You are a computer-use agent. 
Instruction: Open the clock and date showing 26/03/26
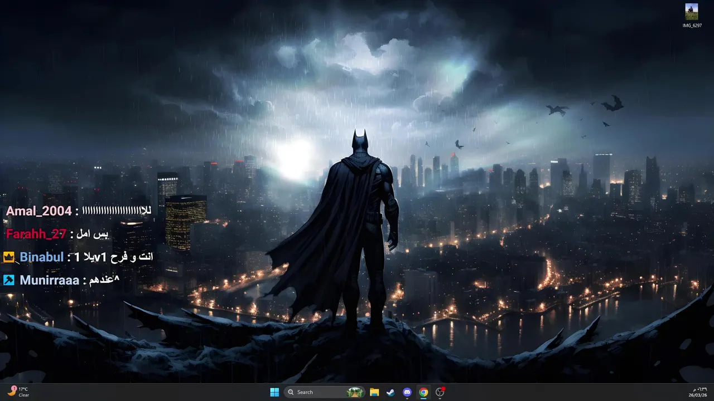pyautogui.click(x=699, y=392)
